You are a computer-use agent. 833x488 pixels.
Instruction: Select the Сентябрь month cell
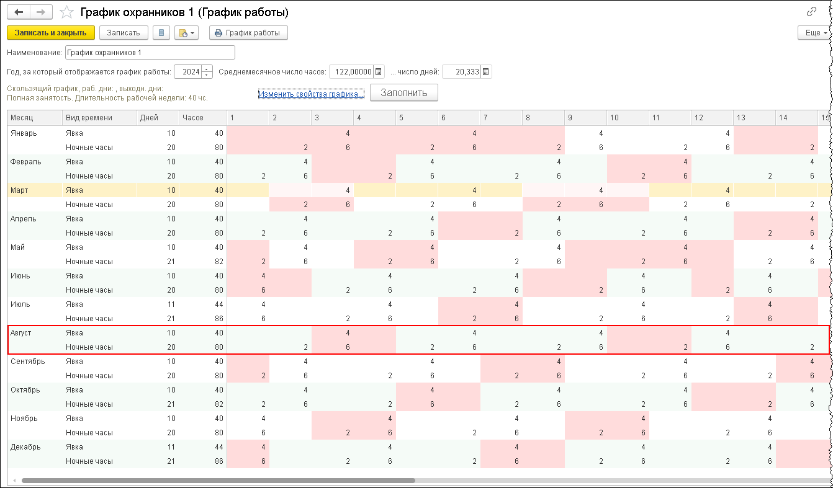point(35,361)
